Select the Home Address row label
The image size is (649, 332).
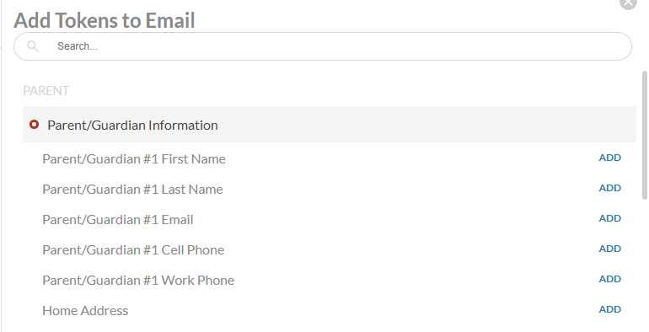pos(85,310)
